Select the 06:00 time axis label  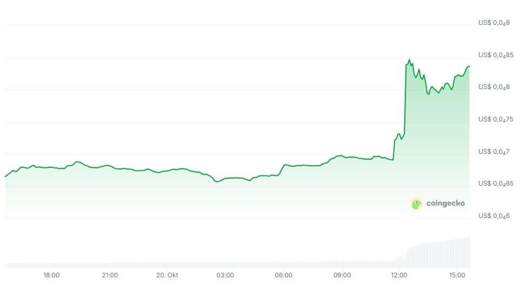click(x=283, y=275)
